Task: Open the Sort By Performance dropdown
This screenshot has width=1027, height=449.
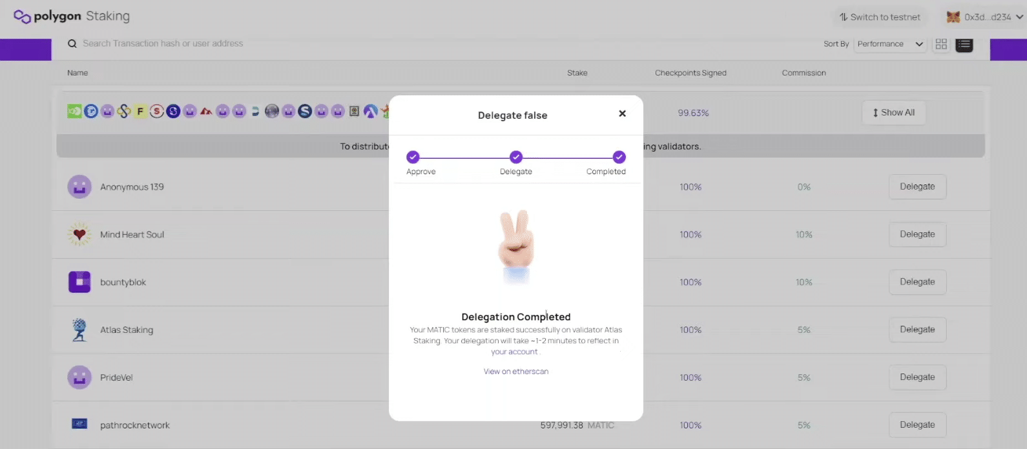Action: [x=890, y=44]
